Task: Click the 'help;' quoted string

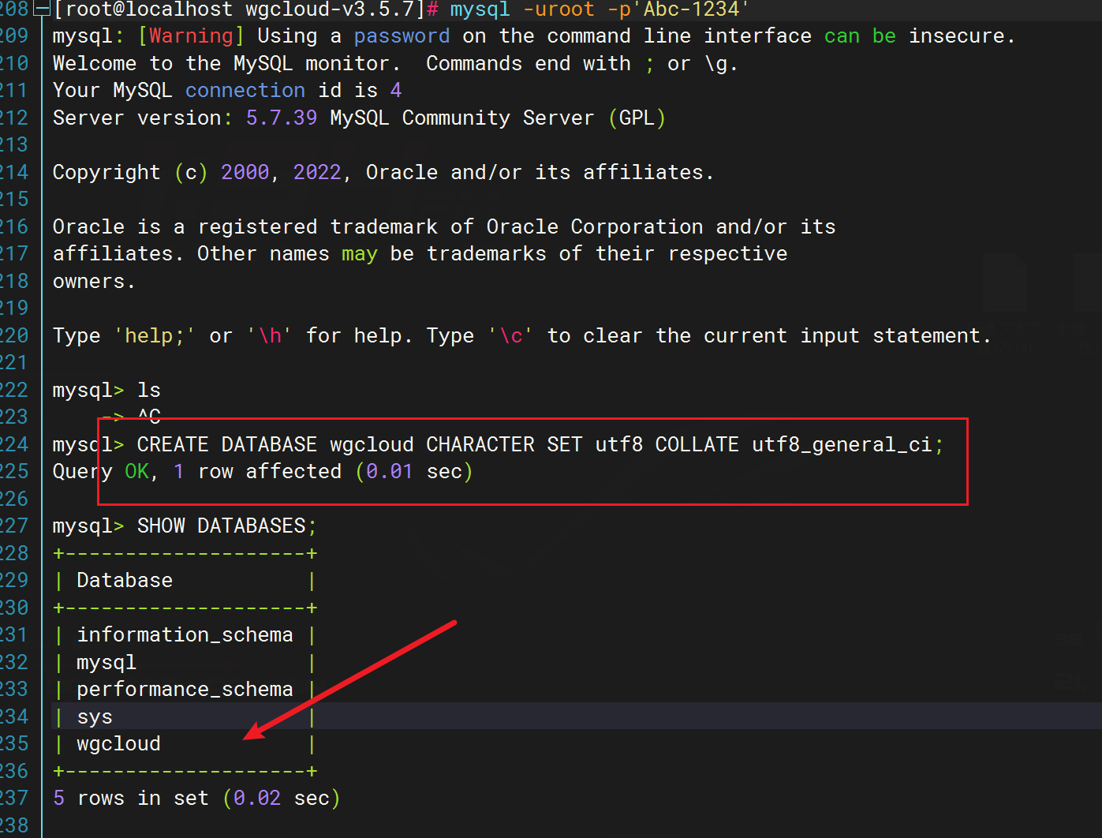Action: click(155, 336)
